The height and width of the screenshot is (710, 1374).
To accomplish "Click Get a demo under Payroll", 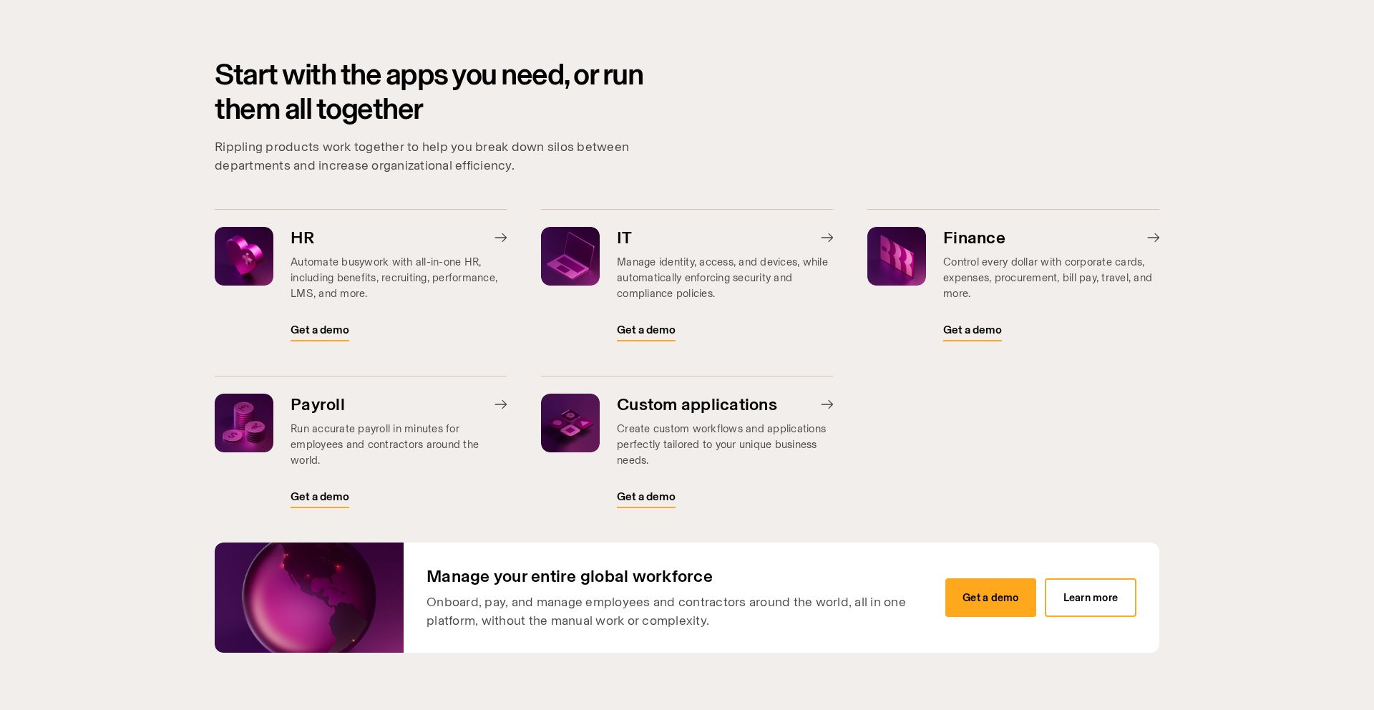I will 320,497.
